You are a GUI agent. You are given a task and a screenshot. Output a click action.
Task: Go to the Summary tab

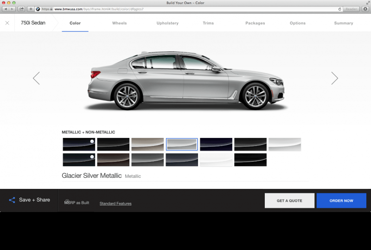(344, 23)
